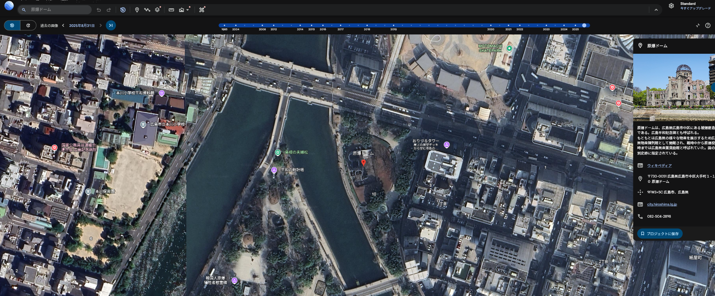Select the 2015 marker on the timeline
Viewport: 715px width, 296px height.
(311, 25)
